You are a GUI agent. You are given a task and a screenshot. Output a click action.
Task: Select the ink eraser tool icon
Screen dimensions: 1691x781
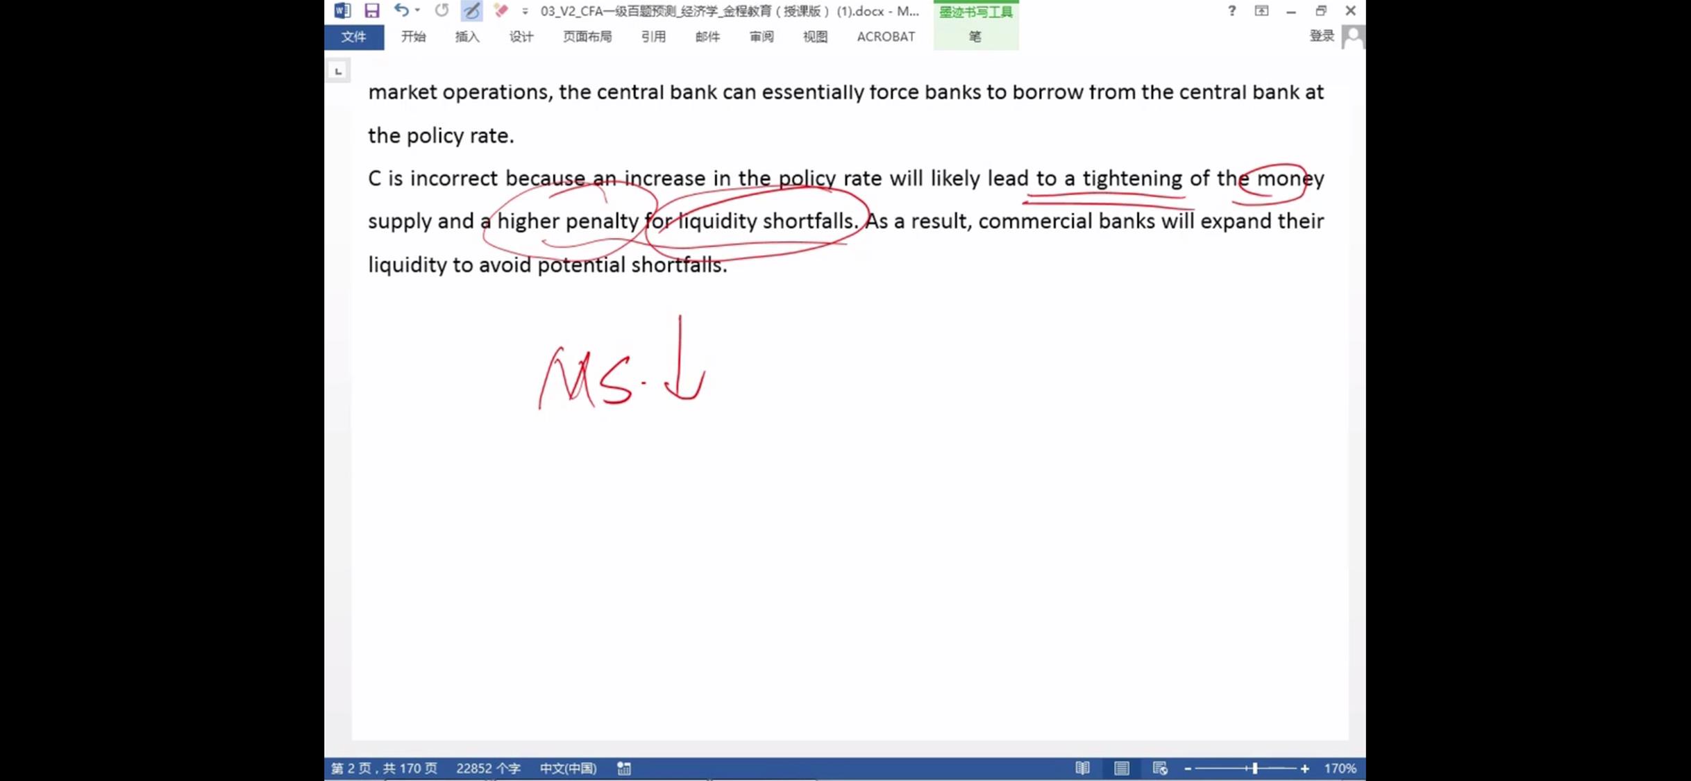click(x=500, y=10)
